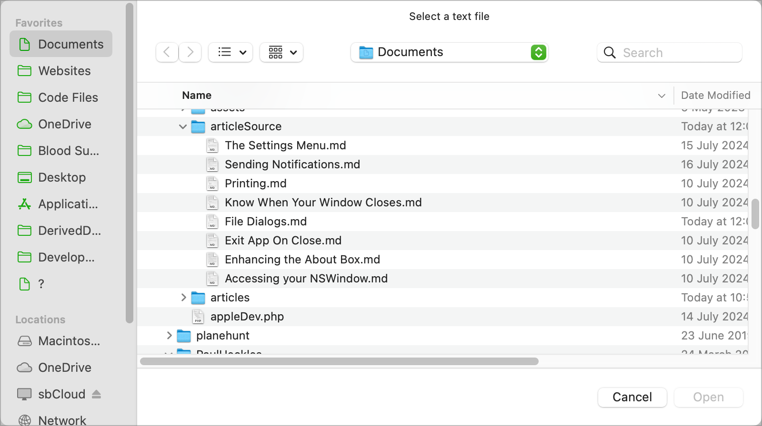Select File Dialogs.md file icon
Viewport: 762px width, 426px height.
(212, 222)
